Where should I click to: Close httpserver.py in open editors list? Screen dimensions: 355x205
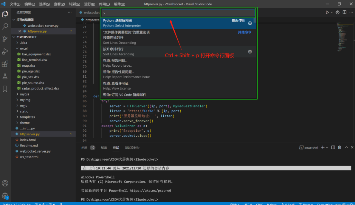click(19, 31)
